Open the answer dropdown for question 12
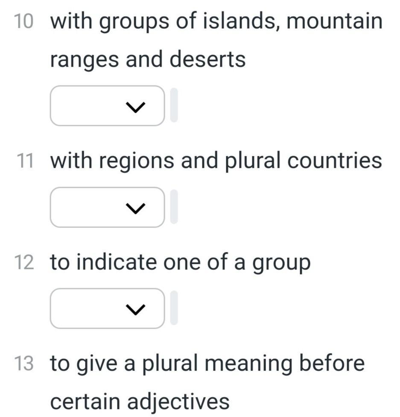Viewport: 400px width, 417px height. point(107,309)
